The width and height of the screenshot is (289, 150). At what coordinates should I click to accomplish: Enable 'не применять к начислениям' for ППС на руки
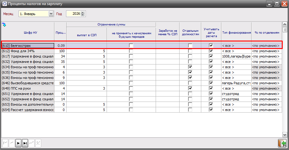[x=131, y=88]
